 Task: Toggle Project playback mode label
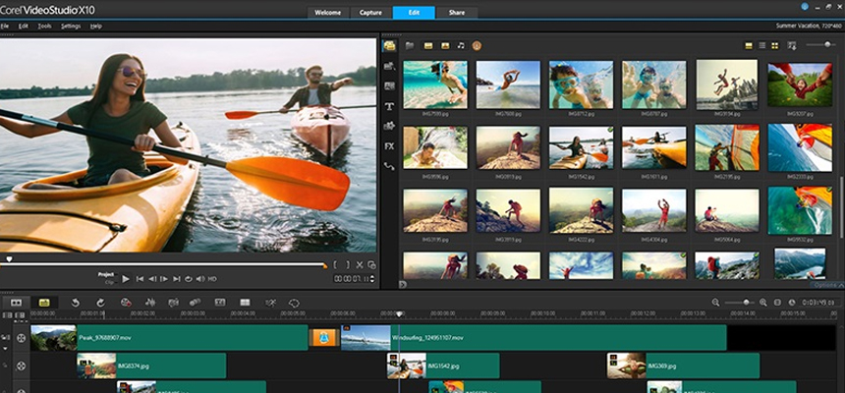pos(106,273)
